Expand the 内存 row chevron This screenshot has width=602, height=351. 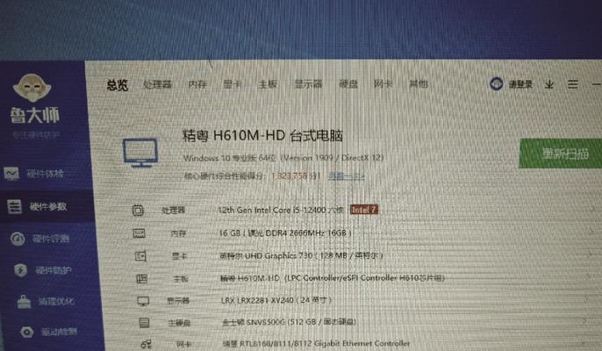click(592, 232)
